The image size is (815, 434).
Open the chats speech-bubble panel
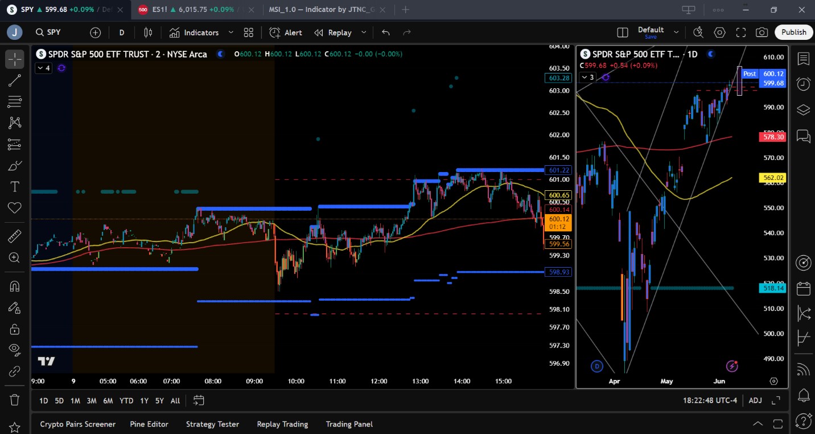804,136
